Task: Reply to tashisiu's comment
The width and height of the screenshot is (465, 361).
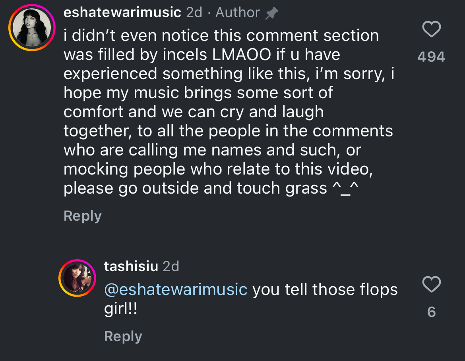Action: pyautogui.click(x=123, y=336)
